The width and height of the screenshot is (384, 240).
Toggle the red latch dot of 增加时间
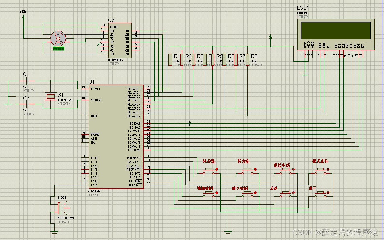coord(216,193)
